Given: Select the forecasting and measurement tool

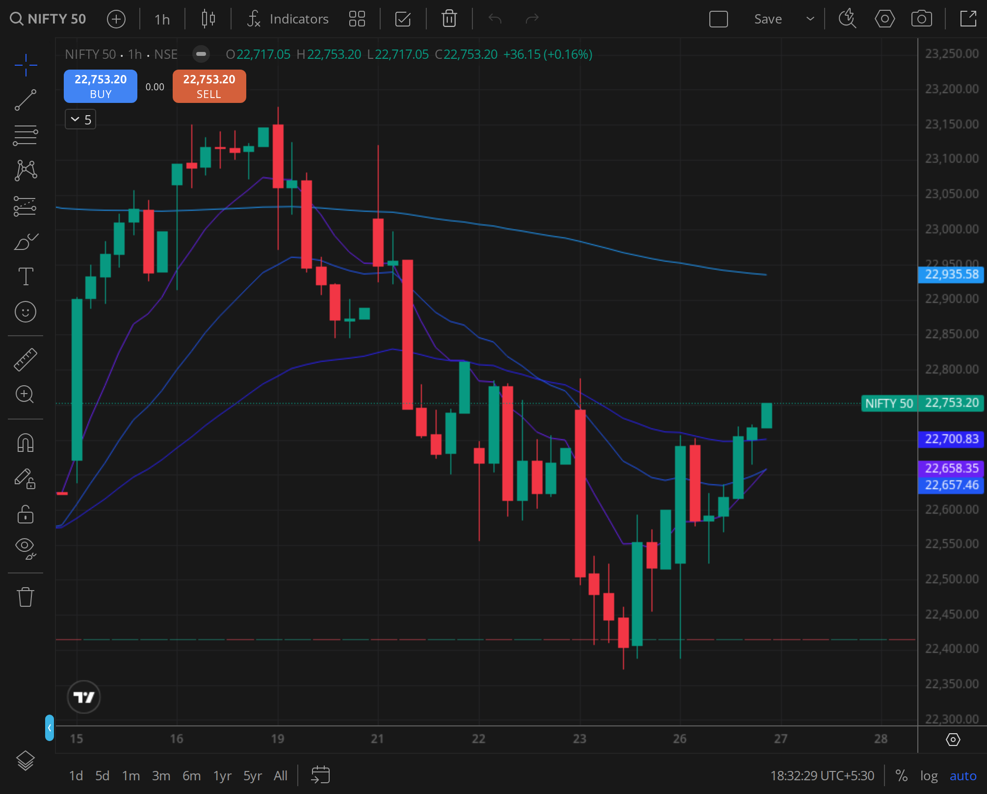Looking at the screenshot, I should [x=26, y=206].
